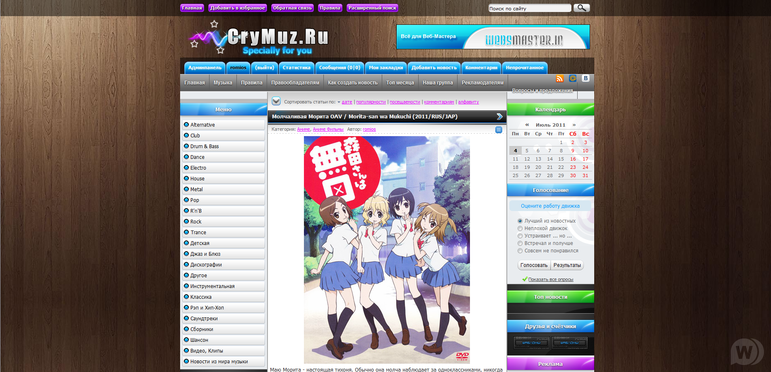
Task: Open 'Аниме Фильмы' category link
Action: (x=328, y=130)
